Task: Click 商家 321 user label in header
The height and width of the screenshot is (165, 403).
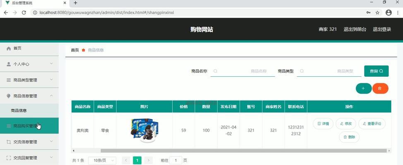Action: [x=328, y=29]
